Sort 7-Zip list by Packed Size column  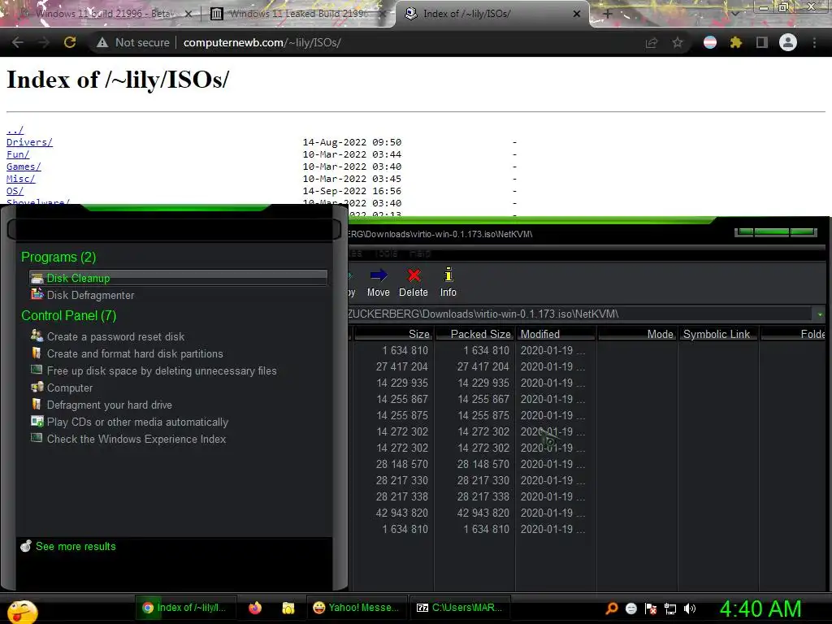474,334
